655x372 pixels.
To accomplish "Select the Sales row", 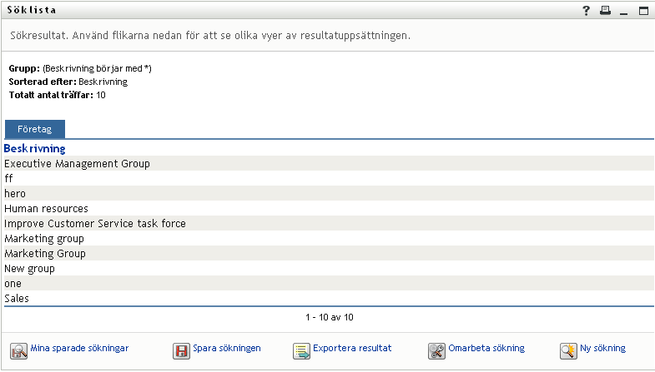I will (x=17, y=299).
